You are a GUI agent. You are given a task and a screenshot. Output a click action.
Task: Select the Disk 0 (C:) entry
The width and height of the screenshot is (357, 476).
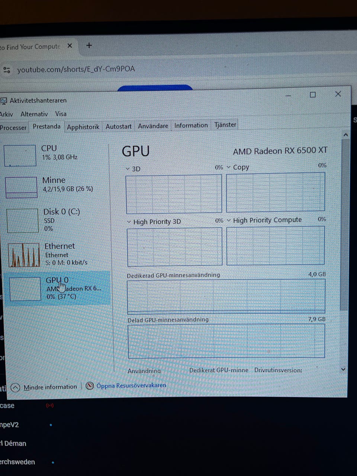coord(58,220)
